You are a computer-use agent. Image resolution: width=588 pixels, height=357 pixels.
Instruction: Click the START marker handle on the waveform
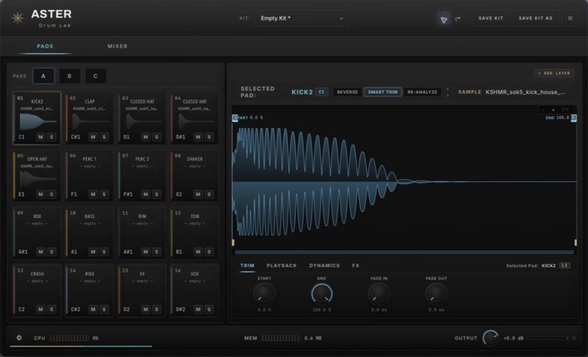click(235, 118)
